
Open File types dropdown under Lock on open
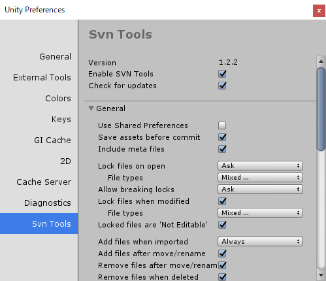tap(260, 178)
